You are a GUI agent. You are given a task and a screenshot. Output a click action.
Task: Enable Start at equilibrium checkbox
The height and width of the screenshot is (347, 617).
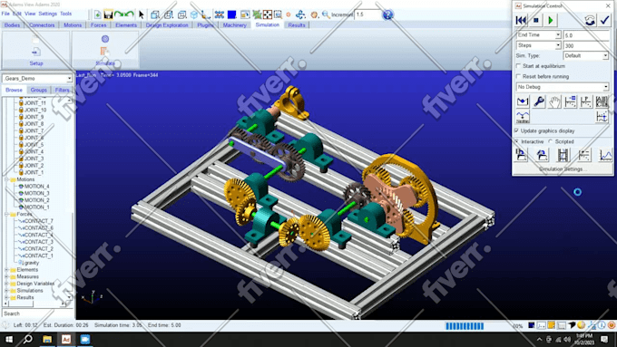point(519,66)
